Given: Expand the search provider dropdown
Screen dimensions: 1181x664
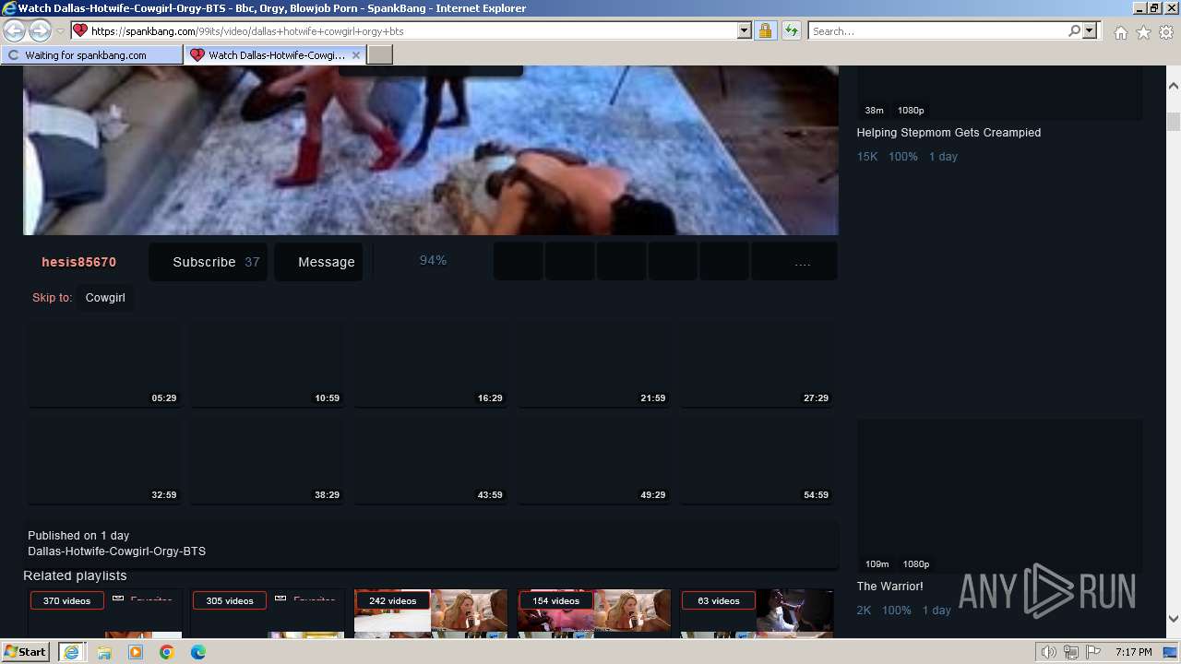Looking at the screenshot, I should point(1090,30).
